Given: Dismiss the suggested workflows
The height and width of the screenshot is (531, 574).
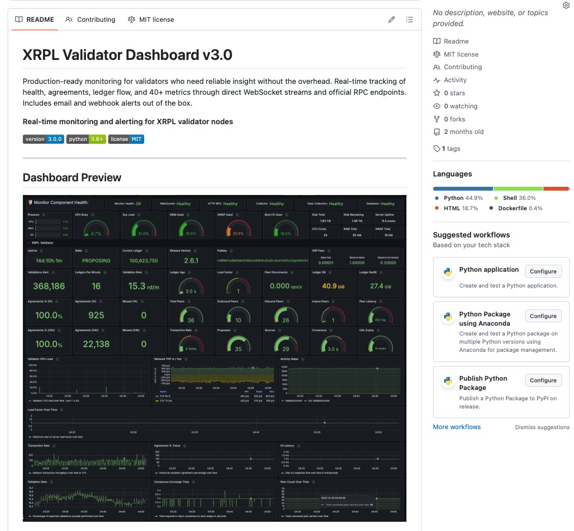Looking at the screenshot, I should 542,428.
